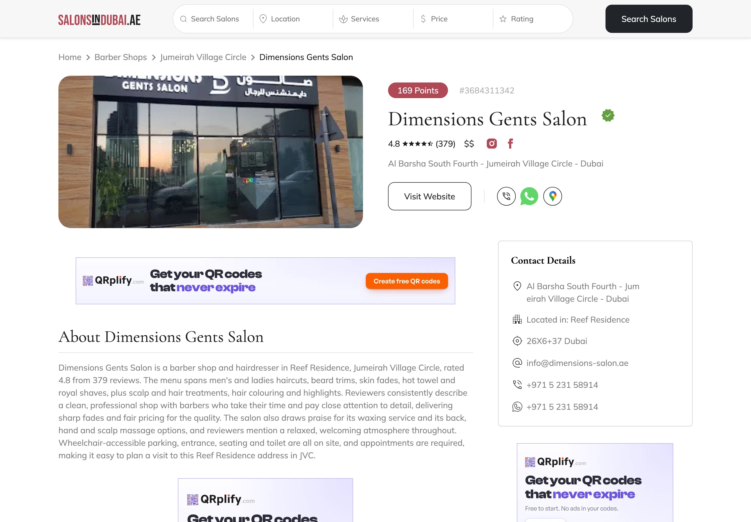Click the info@dimensions-salon.ae email
This screenshot has height=522, width=751.
[x=577, y=363]
